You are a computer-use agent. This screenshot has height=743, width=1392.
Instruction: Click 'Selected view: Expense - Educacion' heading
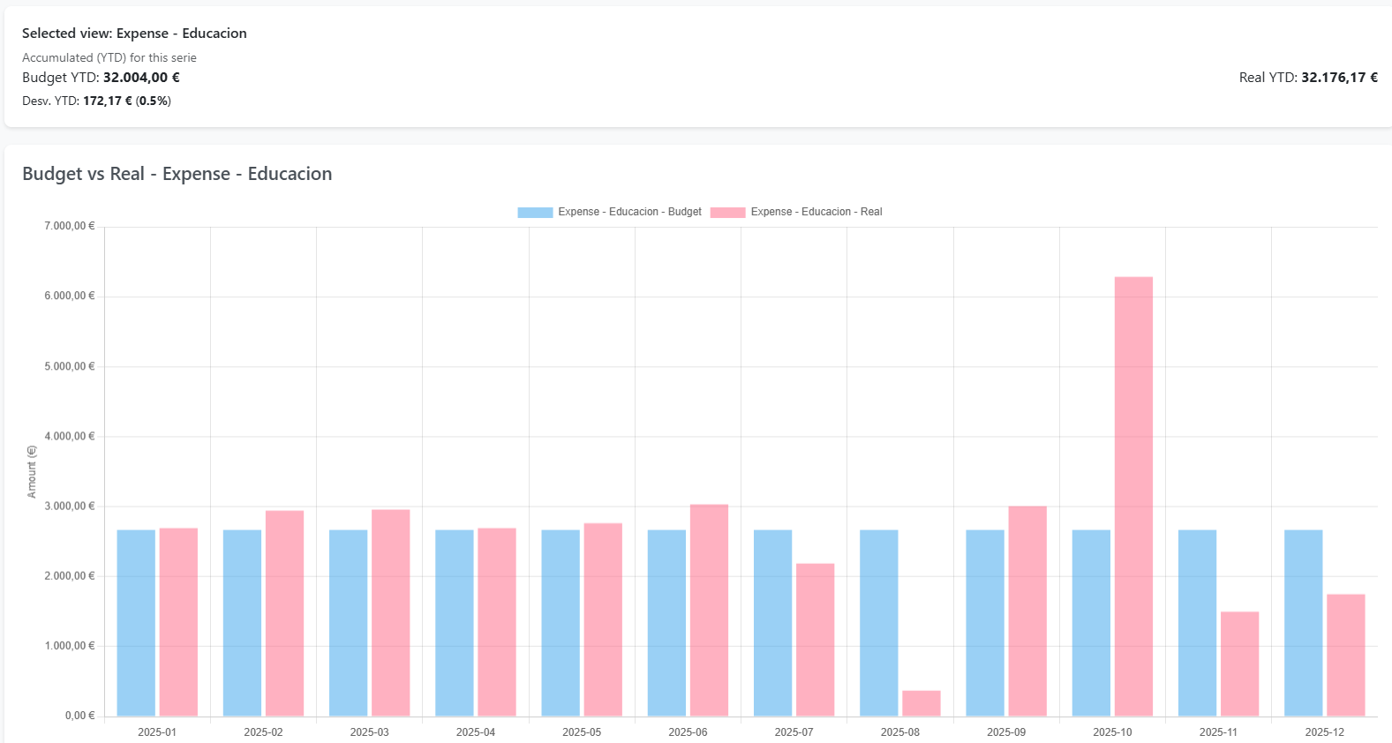pyautogui.click(x=134, y=34)
